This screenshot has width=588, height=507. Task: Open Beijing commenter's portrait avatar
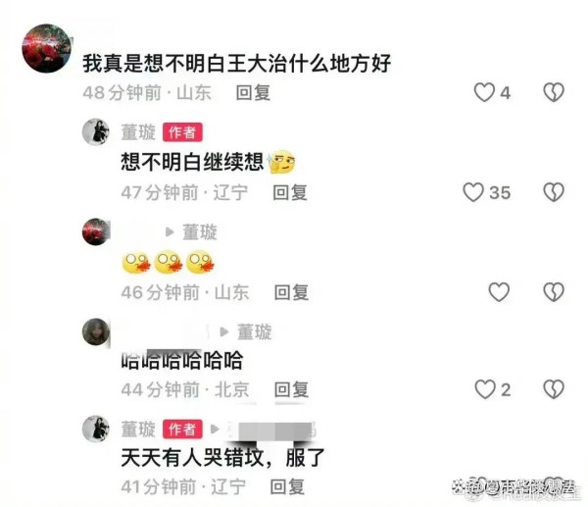pos(96,331)
